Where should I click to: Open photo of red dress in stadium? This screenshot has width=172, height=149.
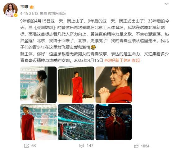coord(38,122)
